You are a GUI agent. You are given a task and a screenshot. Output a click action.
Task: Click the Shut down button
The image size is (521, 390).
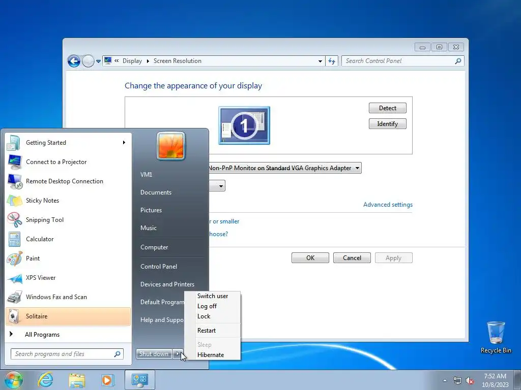pos(154,354)
